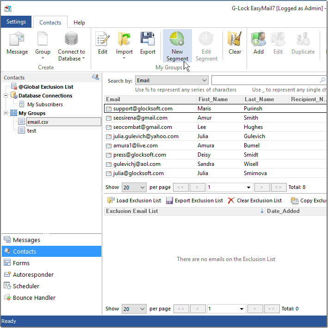Open exclusion list per page dropdown
Screen dimensions: 328x328
(134, 309)
